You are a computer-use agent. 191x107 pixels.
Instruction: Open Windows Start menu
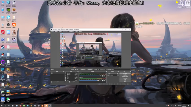coord(2,106)
